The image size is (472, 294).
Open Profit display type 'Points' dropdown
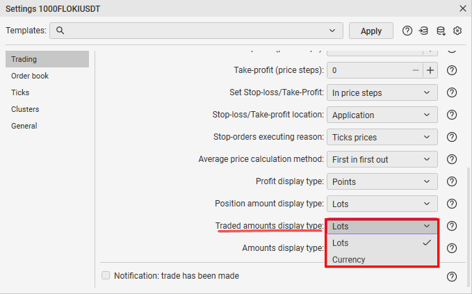click(382, 182)
